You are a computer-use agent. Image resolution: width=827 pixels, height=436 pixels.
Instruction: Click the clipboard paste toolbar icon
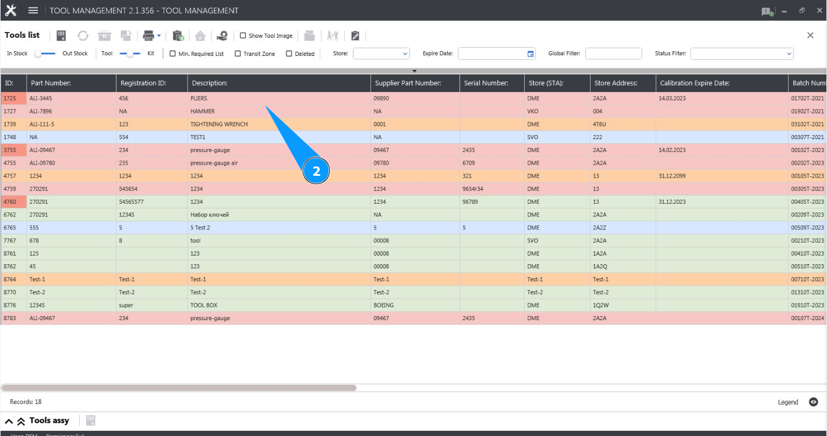click(x=178, y=36)
